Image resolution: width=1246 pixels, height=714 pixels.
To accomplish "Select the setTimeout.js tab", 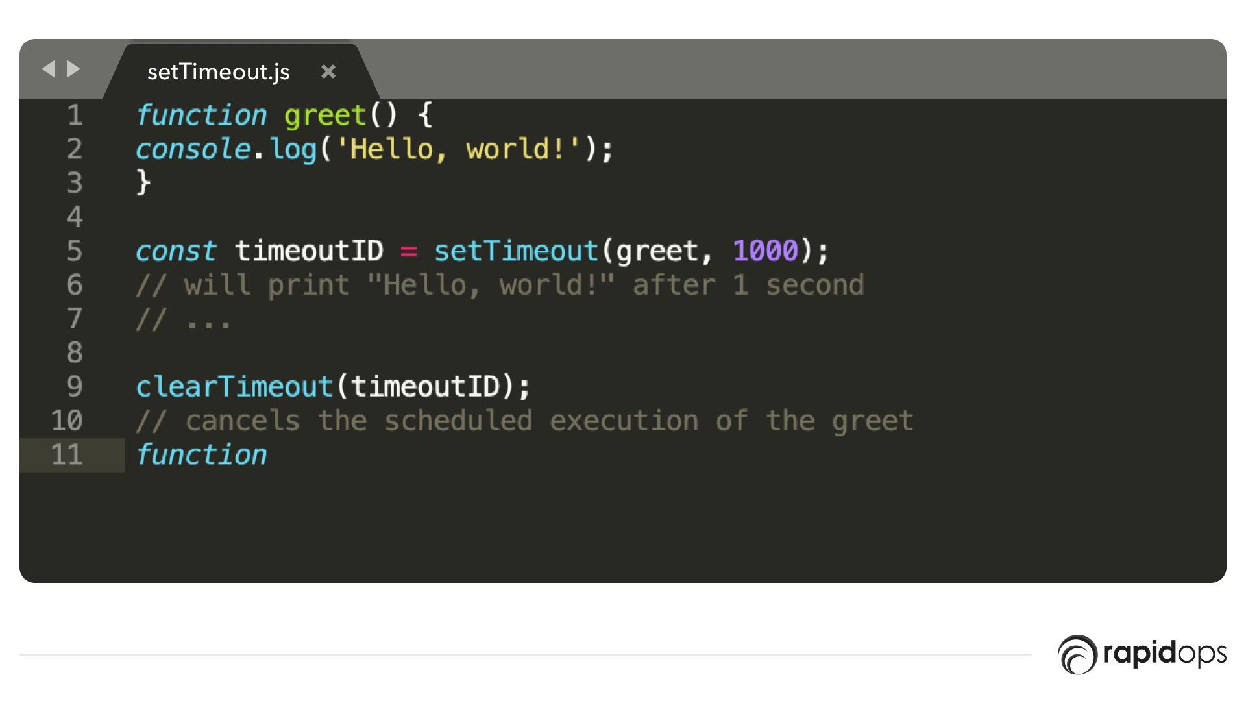I will [x=218, y=71].
